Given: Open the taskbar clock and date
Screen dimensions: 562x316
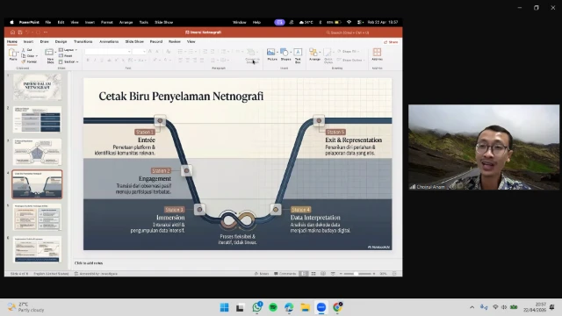Looking at the screenshot, I should 536,307.
